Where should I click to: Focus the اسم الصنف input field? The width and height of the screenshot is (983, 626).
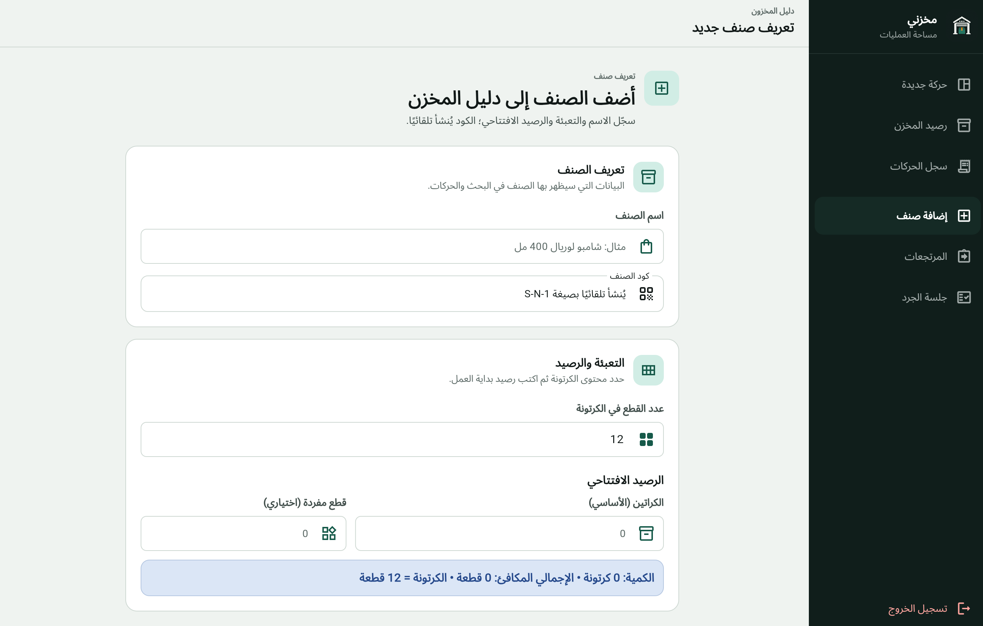(x=402, y=246)
